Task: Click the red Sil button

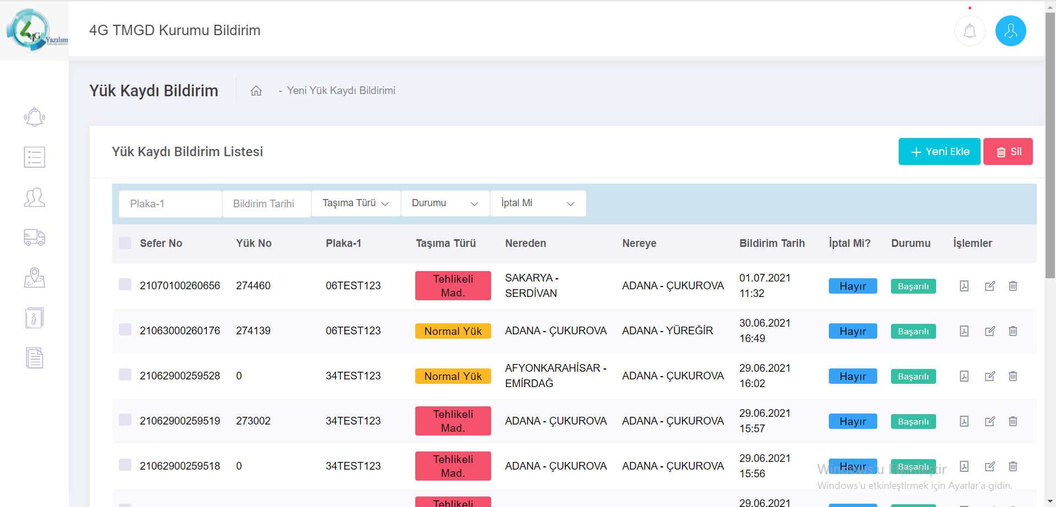Action: [1008, 152]
